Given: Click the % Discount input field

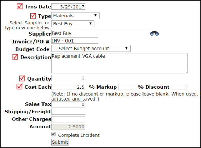Looking at the screenshot, I should tap(179, 87).
